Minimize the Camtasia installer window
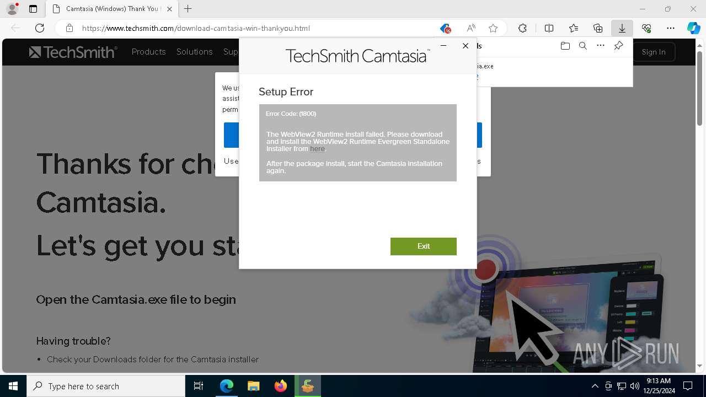706x397 pixels. click(x=443, y=46)
